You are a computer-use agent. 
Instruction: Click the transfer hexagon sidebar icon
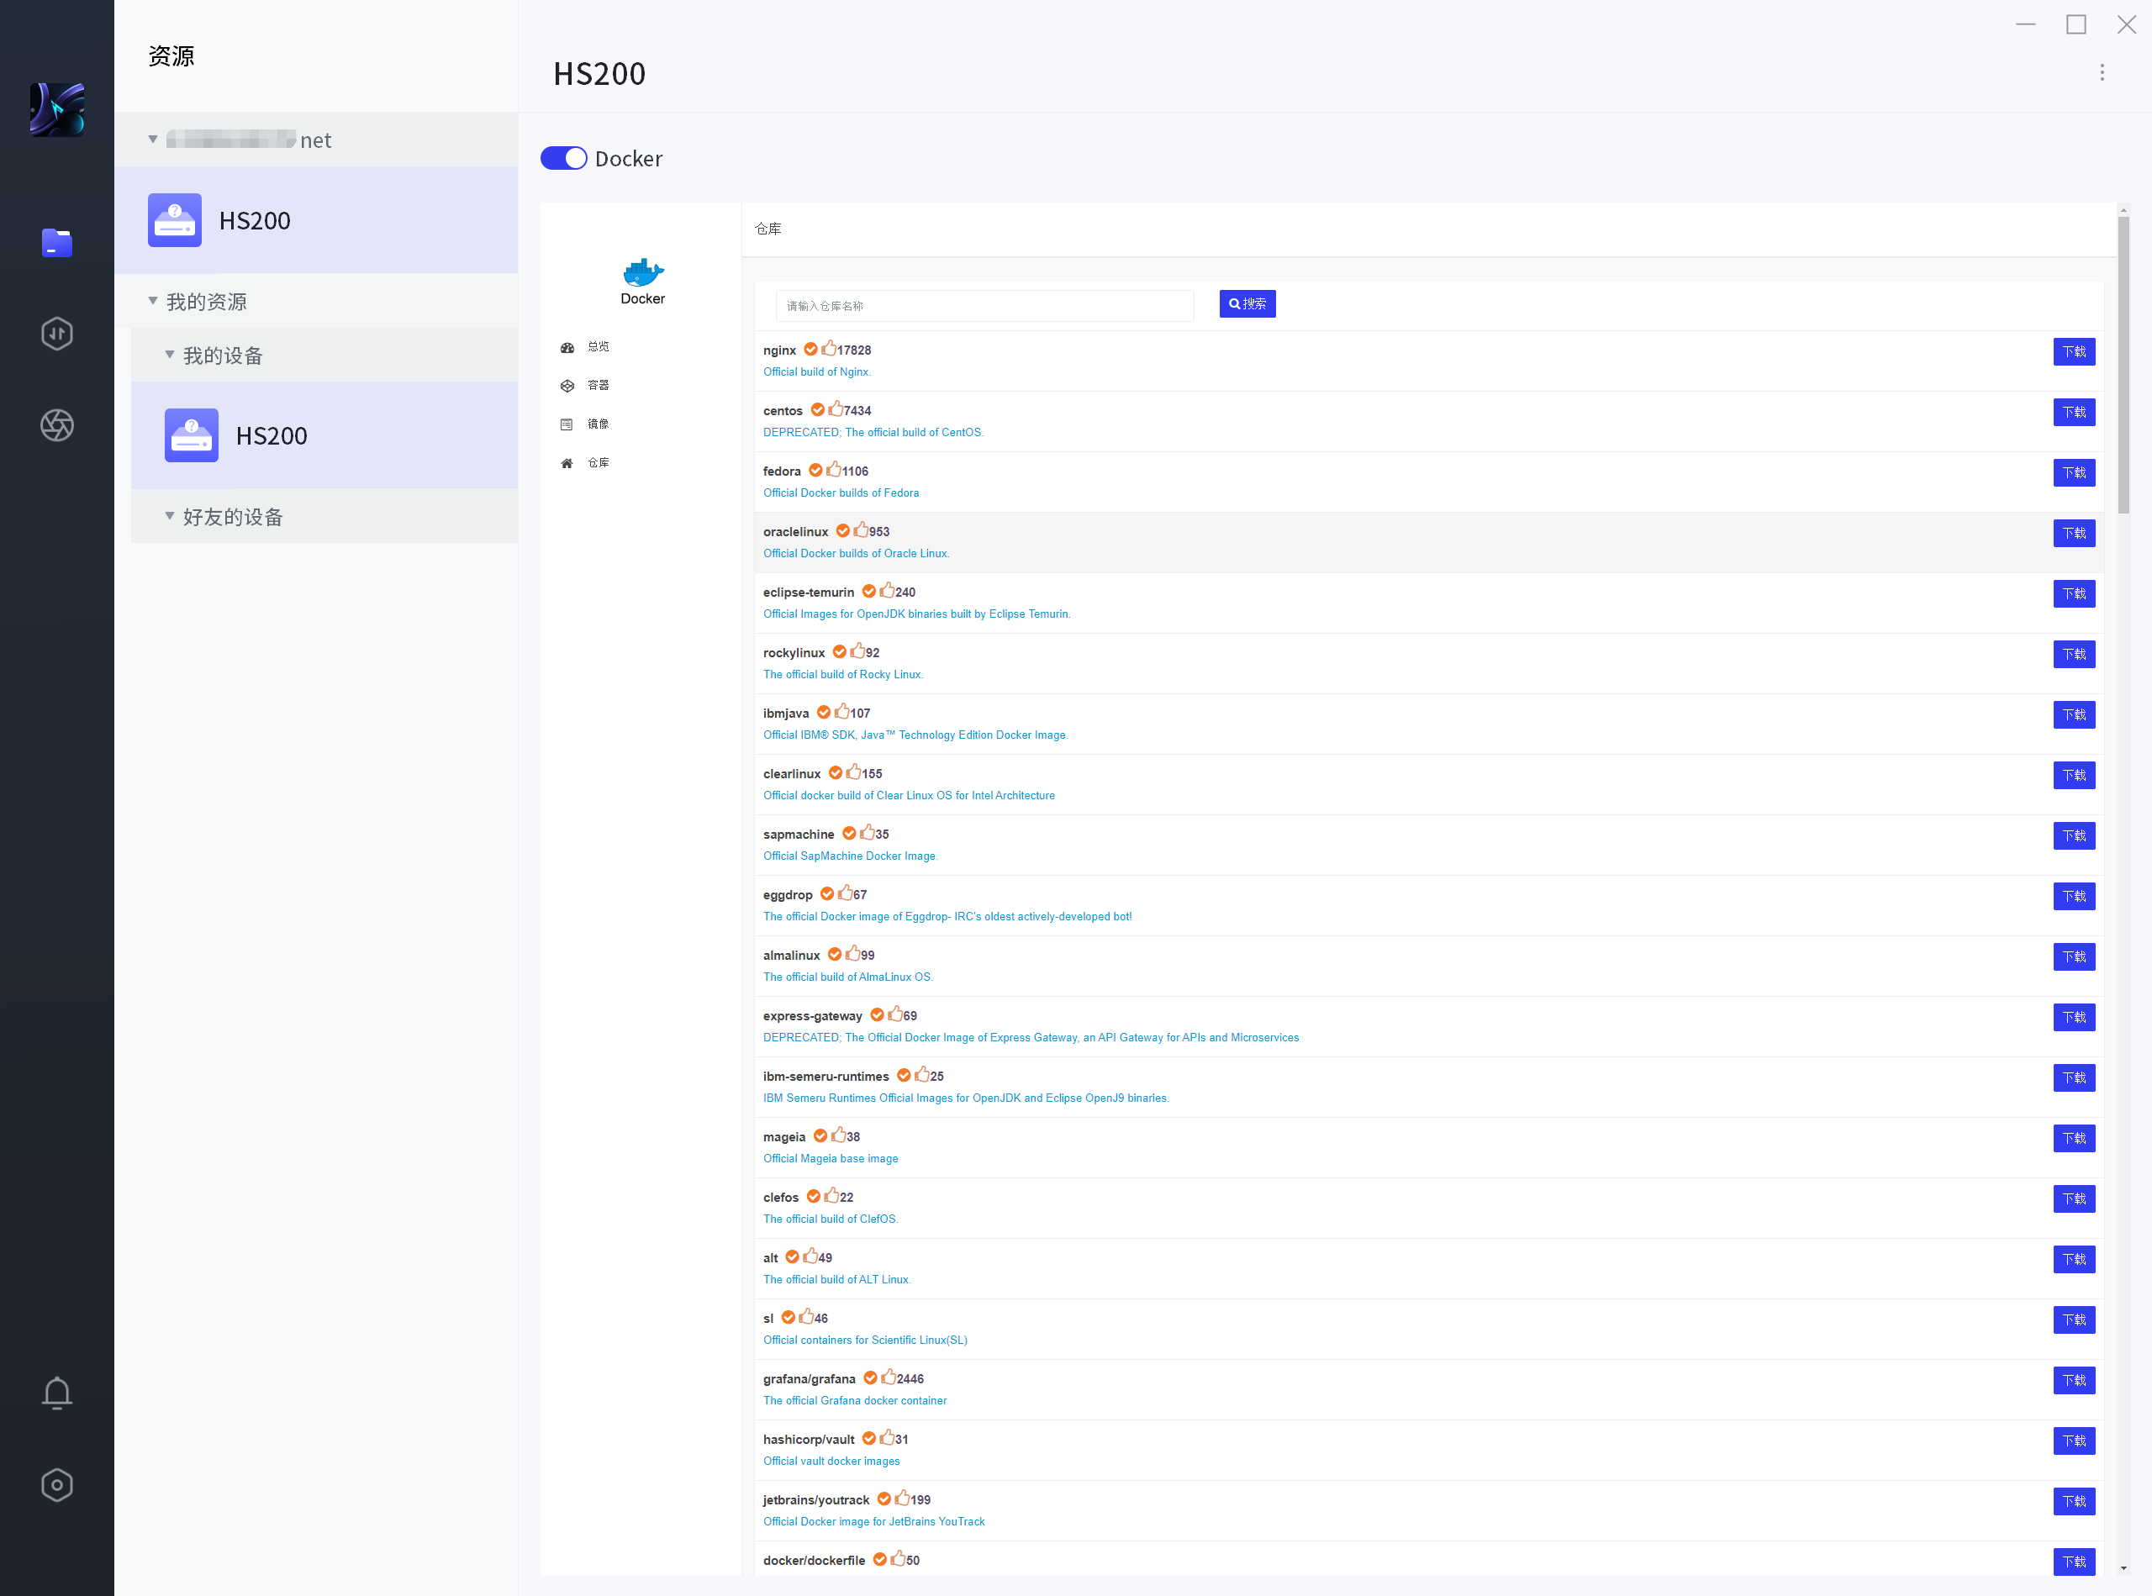pos(57,334)
